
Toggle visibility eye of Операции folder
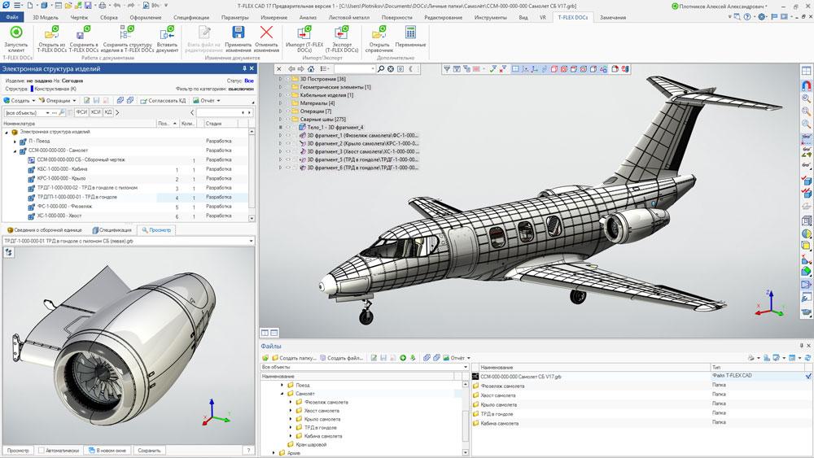(288, 111)
